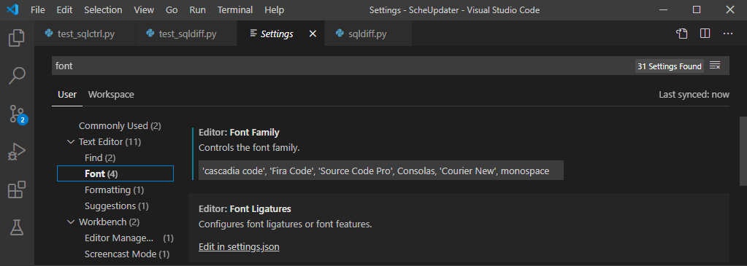This screenshot has width=747, height=266.
Task: Edit the Font Family text field
Action: (x=380, y=171)
